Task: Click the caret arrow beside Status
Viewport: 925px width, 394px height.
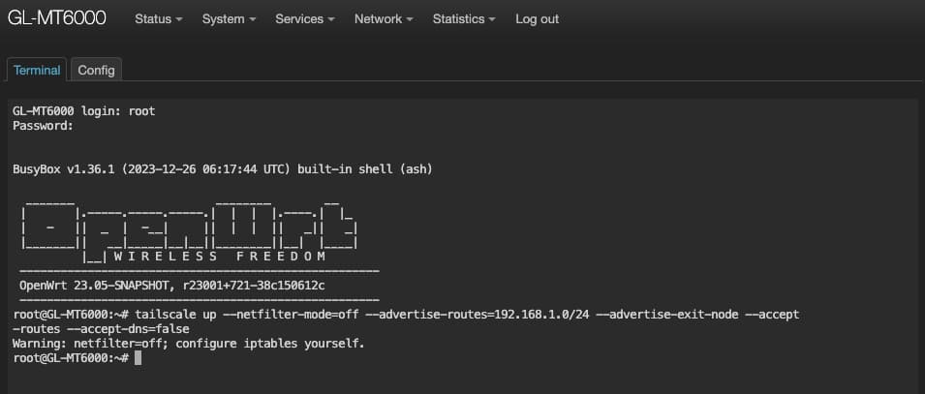Action: tap(179, 20)
